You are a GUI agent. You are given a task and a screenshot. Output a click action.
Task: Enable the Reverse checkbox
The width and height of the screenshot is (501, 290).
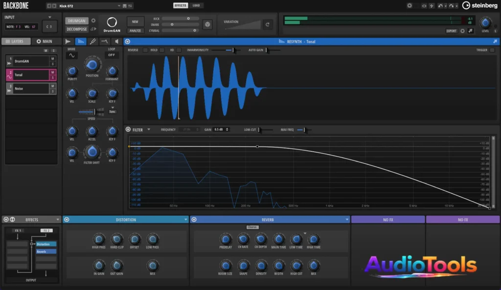tap(145, 50)
